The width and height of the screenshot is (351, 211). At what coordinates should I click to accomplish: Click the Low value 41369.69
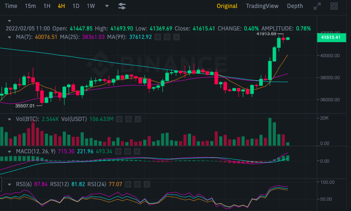(161, 29)
